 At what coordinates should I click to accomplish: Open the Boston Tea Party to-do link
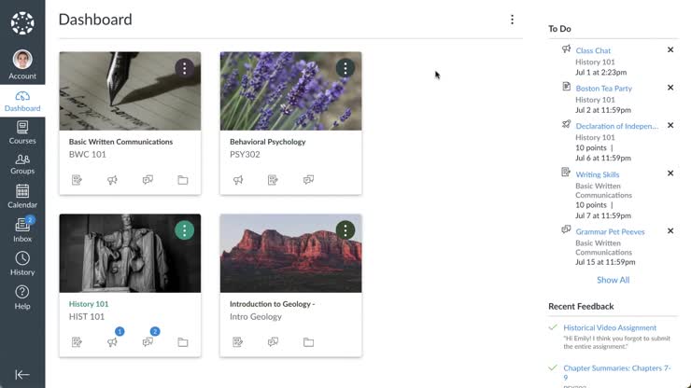click(604, 89)
